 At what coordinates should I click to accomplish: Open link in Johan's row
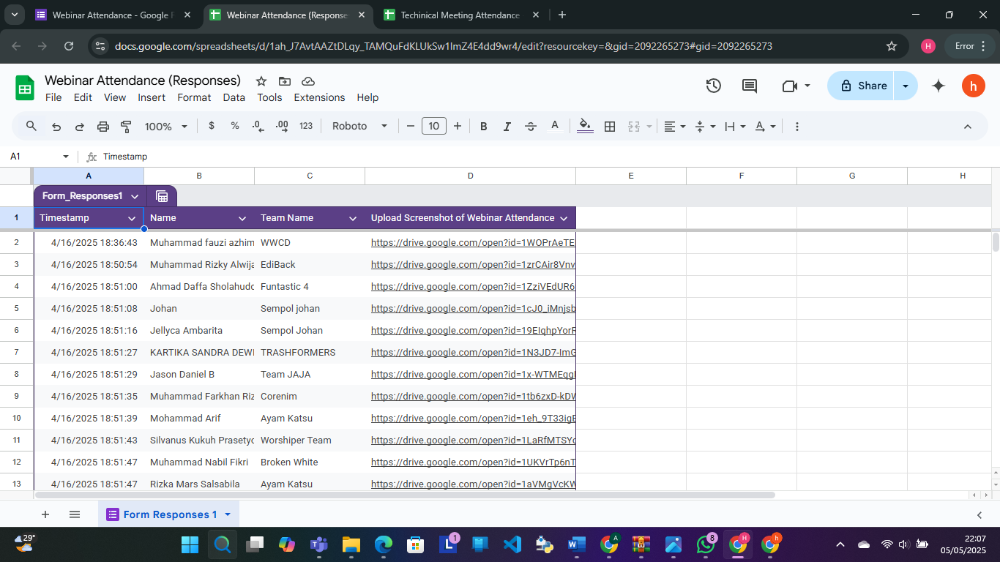coord(473,308)
